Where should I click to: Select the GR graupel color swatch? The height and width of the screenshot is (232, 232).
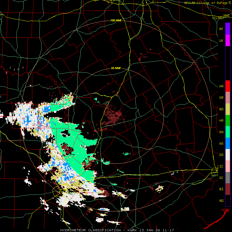(x=228, y=98)
